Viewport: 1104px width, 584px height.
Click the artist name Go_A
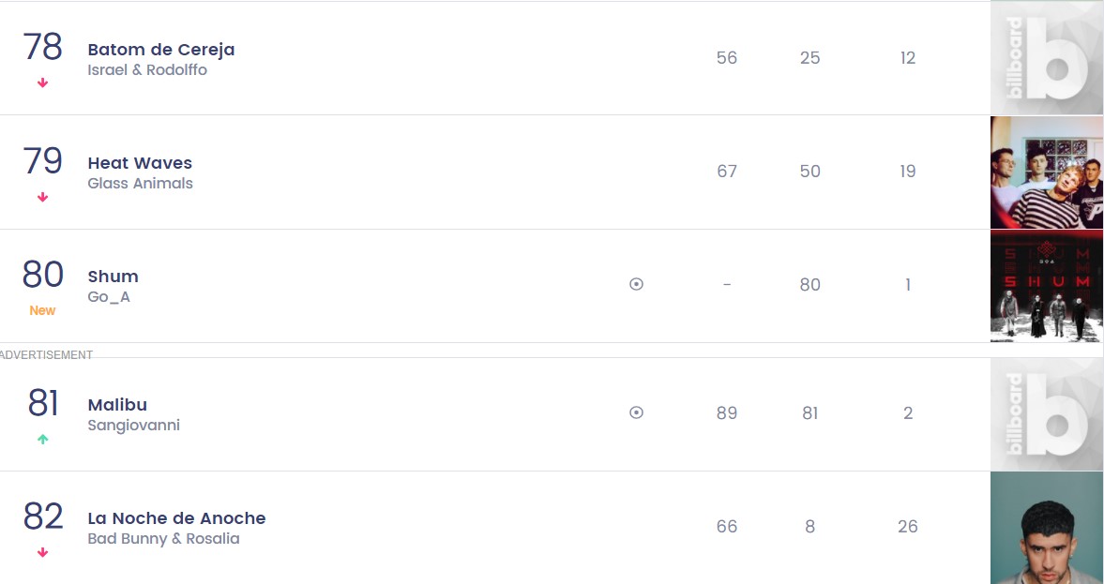(109, 297)
